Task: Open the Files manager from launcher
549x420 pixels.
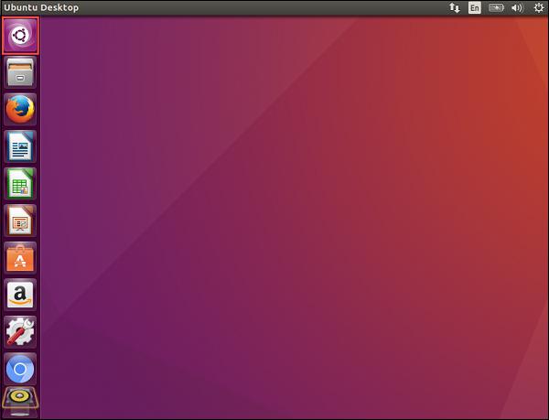Action: click(20, 72)
